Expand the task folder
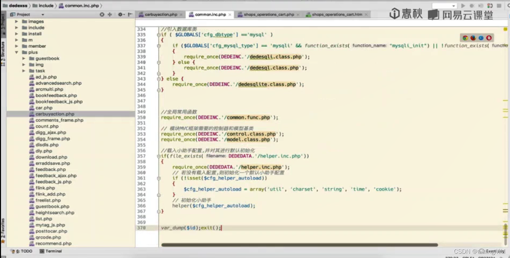 click(24, 71)
